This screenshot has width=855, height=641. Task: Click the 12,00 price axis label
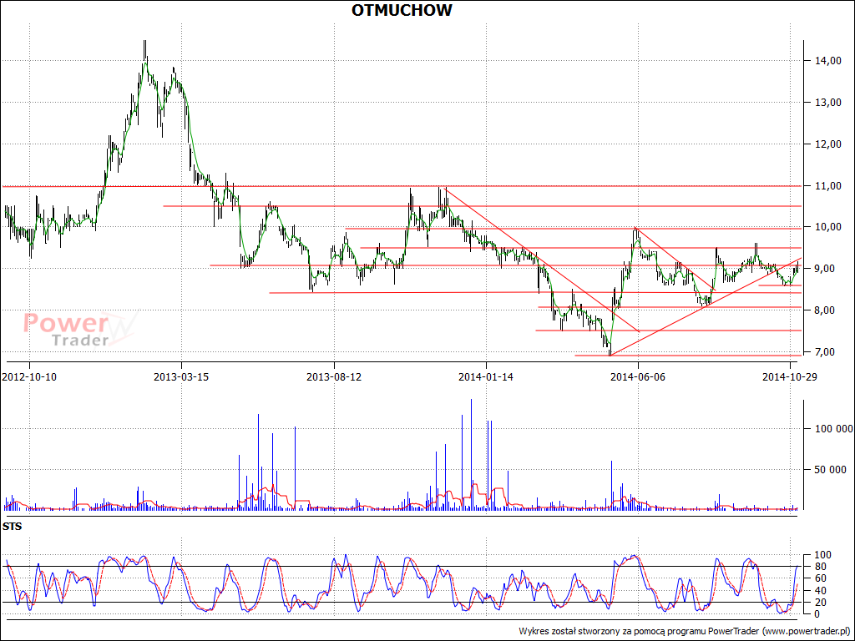(827, 144)
